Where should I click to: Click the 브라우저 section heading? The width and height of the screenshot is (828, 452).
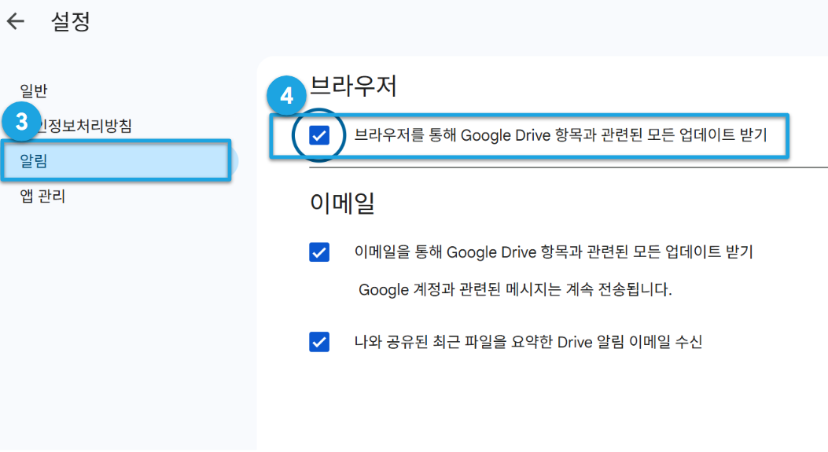coord(353,86)
